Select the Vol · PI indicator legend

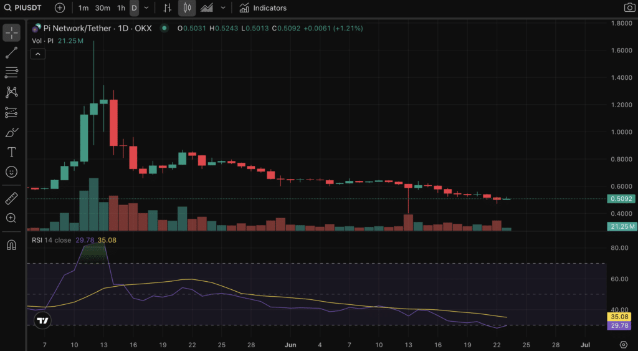[x=43, y=41]
